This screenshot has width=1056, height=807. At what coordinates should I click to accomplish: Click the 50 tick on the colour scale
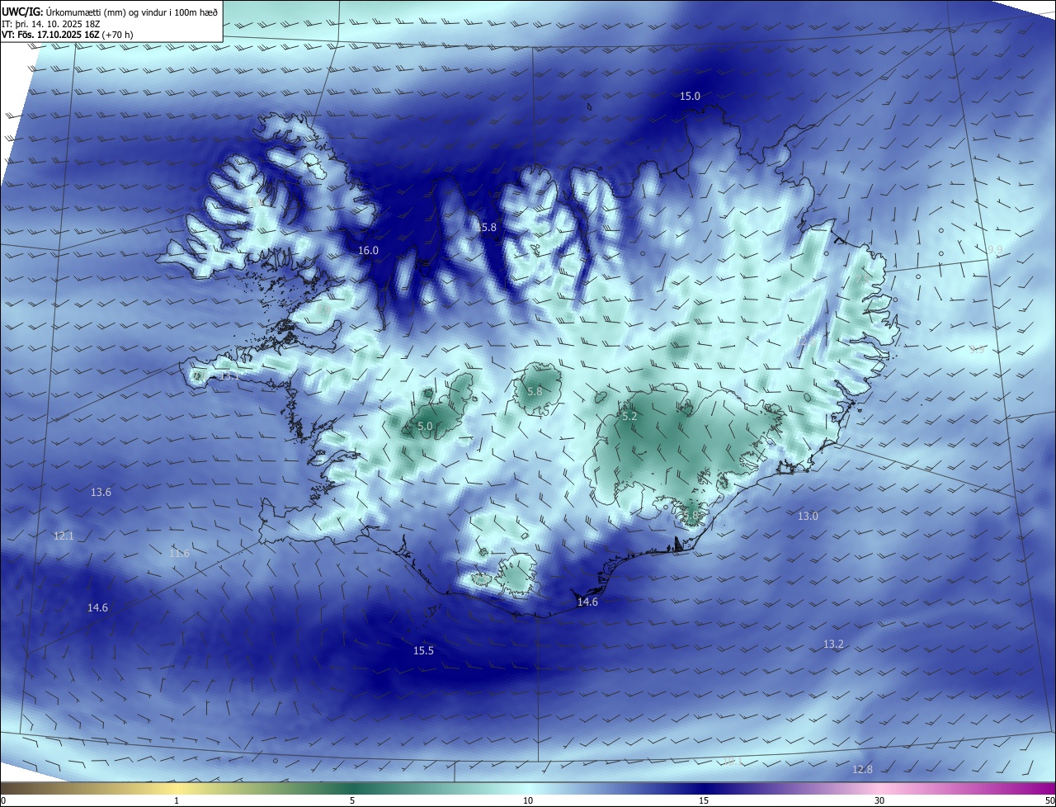[1049, 800]
